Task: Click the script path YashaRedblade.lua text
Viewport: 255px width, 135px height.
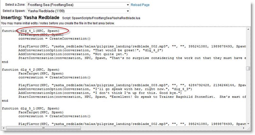Action: pos(106,18)
